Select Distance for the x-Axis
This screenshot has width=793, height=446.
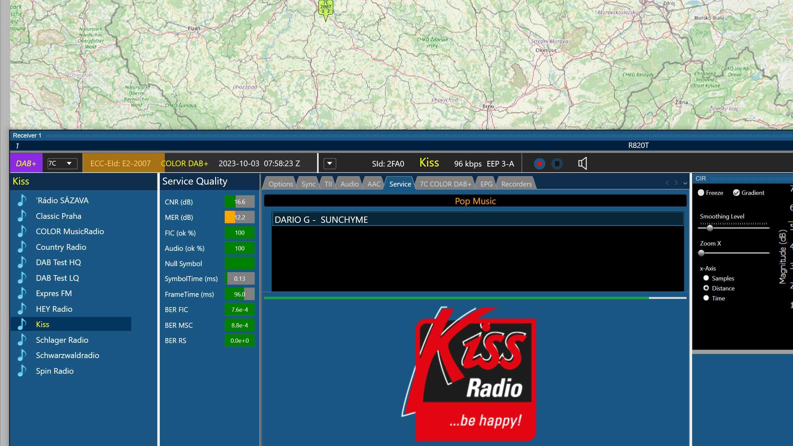point(706,288)
